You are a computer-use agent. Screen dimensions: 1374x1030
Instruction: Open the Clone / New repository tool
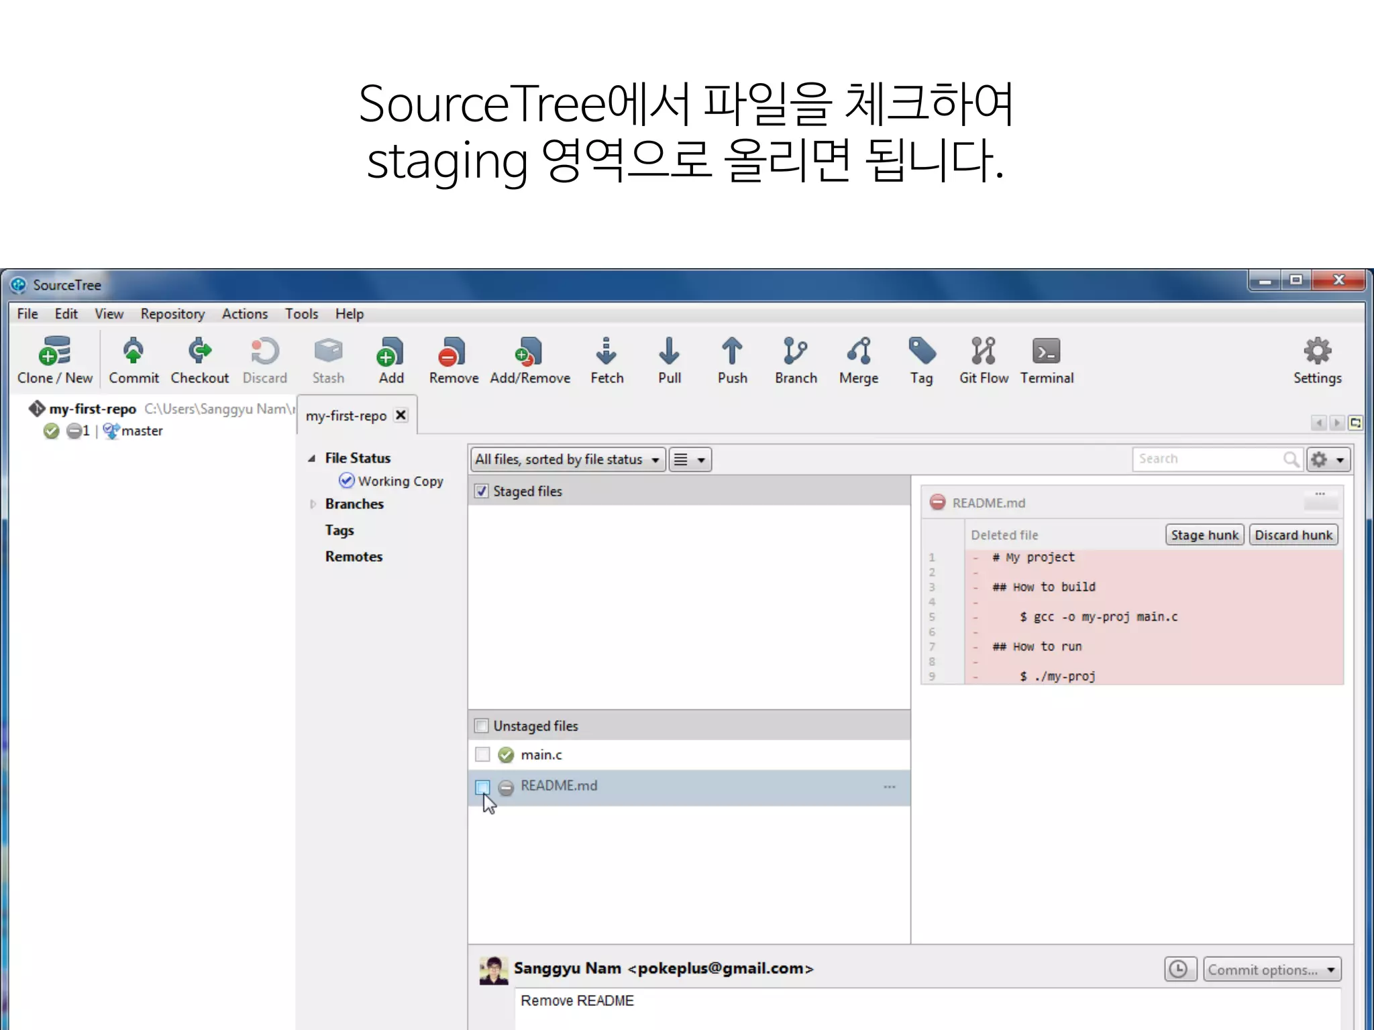coord(55,360)
